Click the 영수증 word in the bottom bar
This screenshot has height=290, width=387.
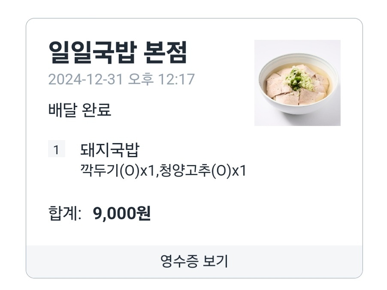175,261
